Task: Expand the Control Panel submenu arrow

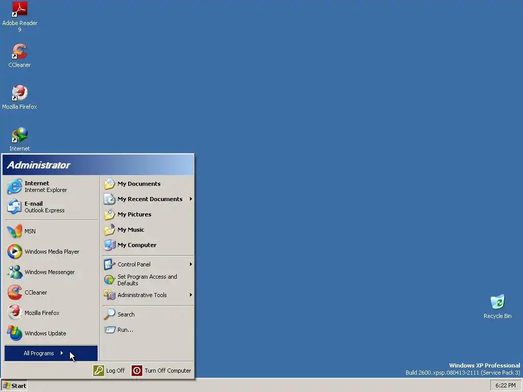Action: (x=191, y=264)
